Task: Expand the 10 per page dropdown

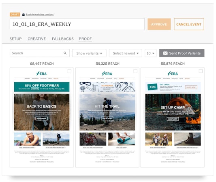Action: click(x=150, y=53)
